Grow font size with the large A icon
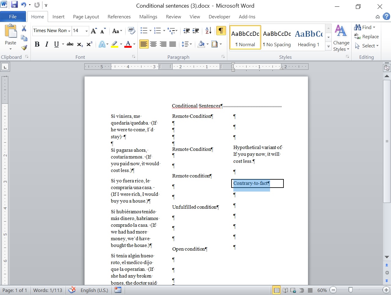The height and width of the screenshot is (295, 391). coord(94,31)
